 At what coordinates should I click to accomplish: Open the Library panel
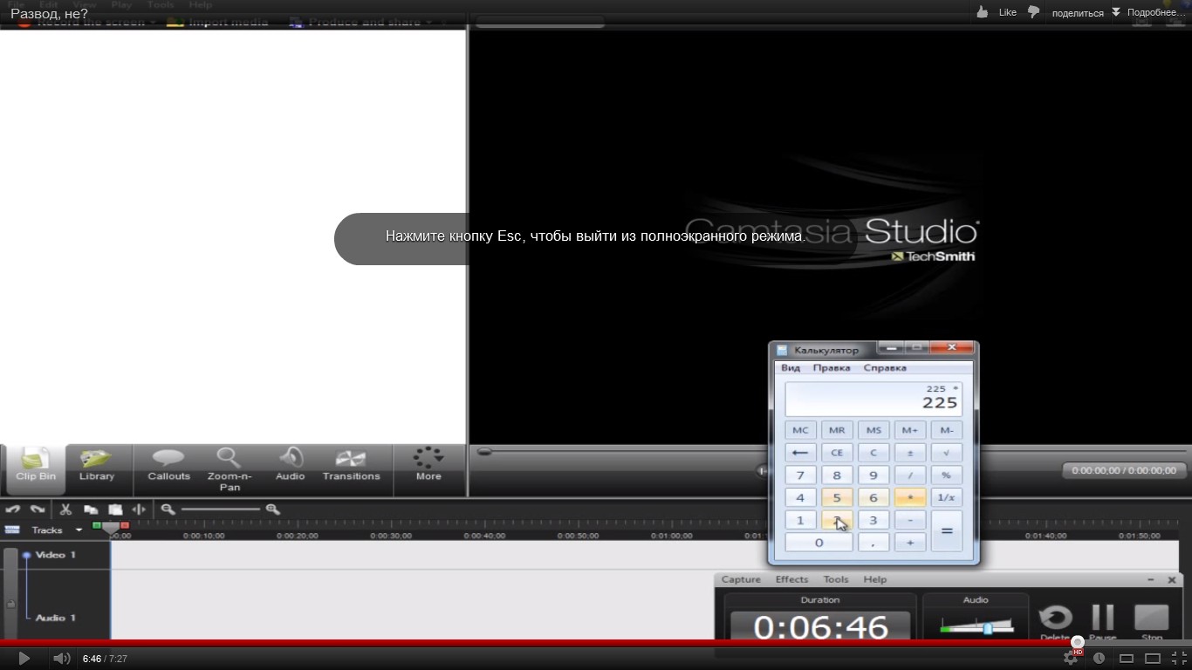(97, 466)
